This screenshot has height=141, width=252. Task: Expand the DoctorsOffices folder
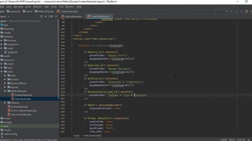(5, 83)
